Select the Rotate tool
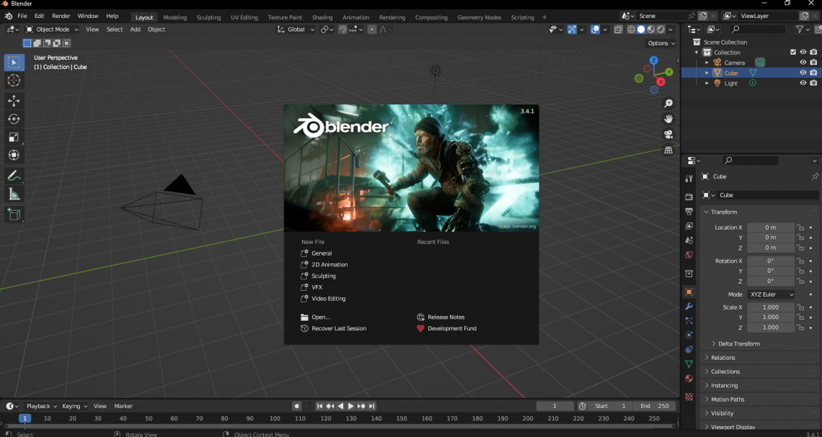This screenshot has height=437, width=822. click(14, 120)
